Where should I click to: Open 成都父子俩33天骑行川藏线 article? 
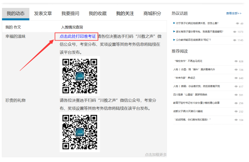188,111
